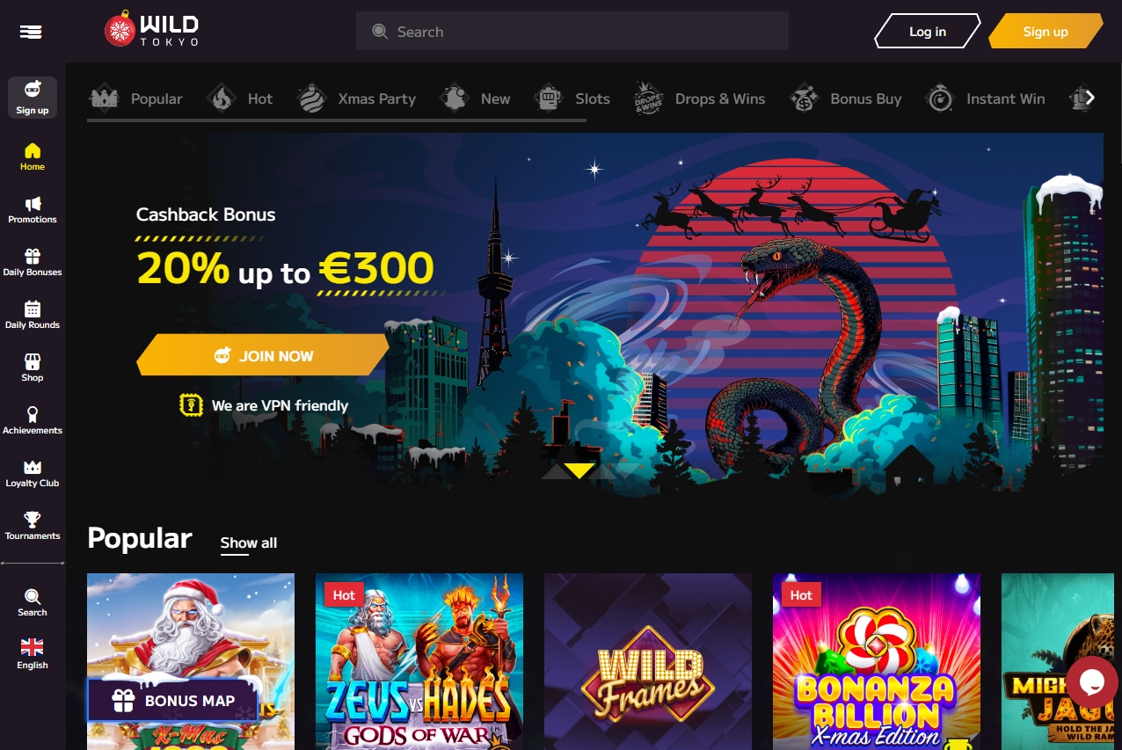Image resolution: width=1122 pixels, height=750 pixels.
Task: Select the yellow banner slide indicator
Action: (x=579, y=471)
